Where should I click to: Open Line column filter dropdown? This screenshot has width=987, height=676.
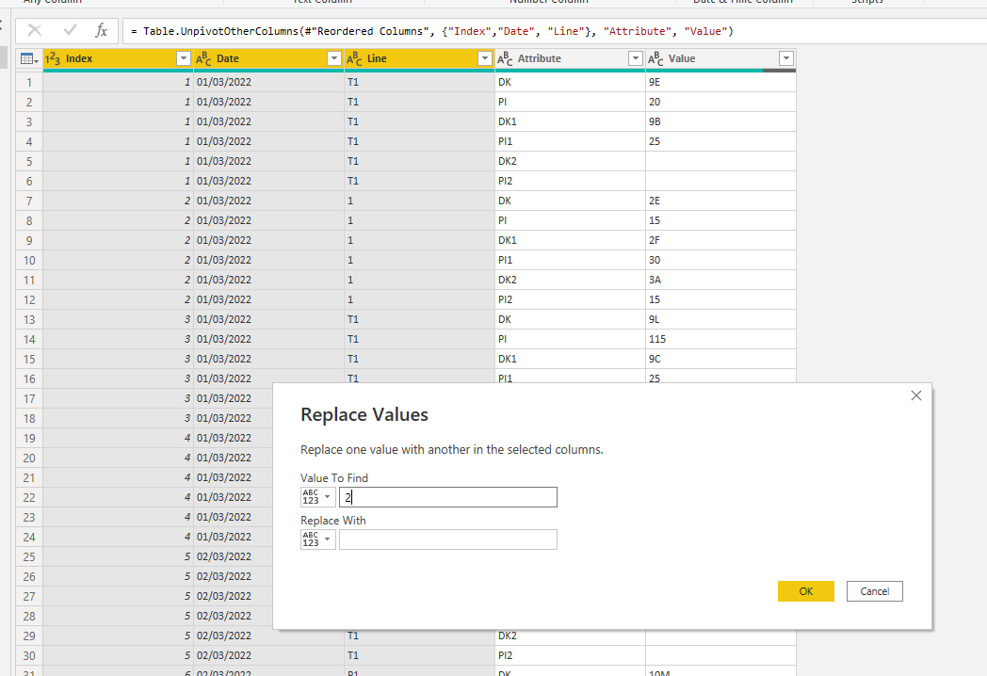(x=485, y=58)
